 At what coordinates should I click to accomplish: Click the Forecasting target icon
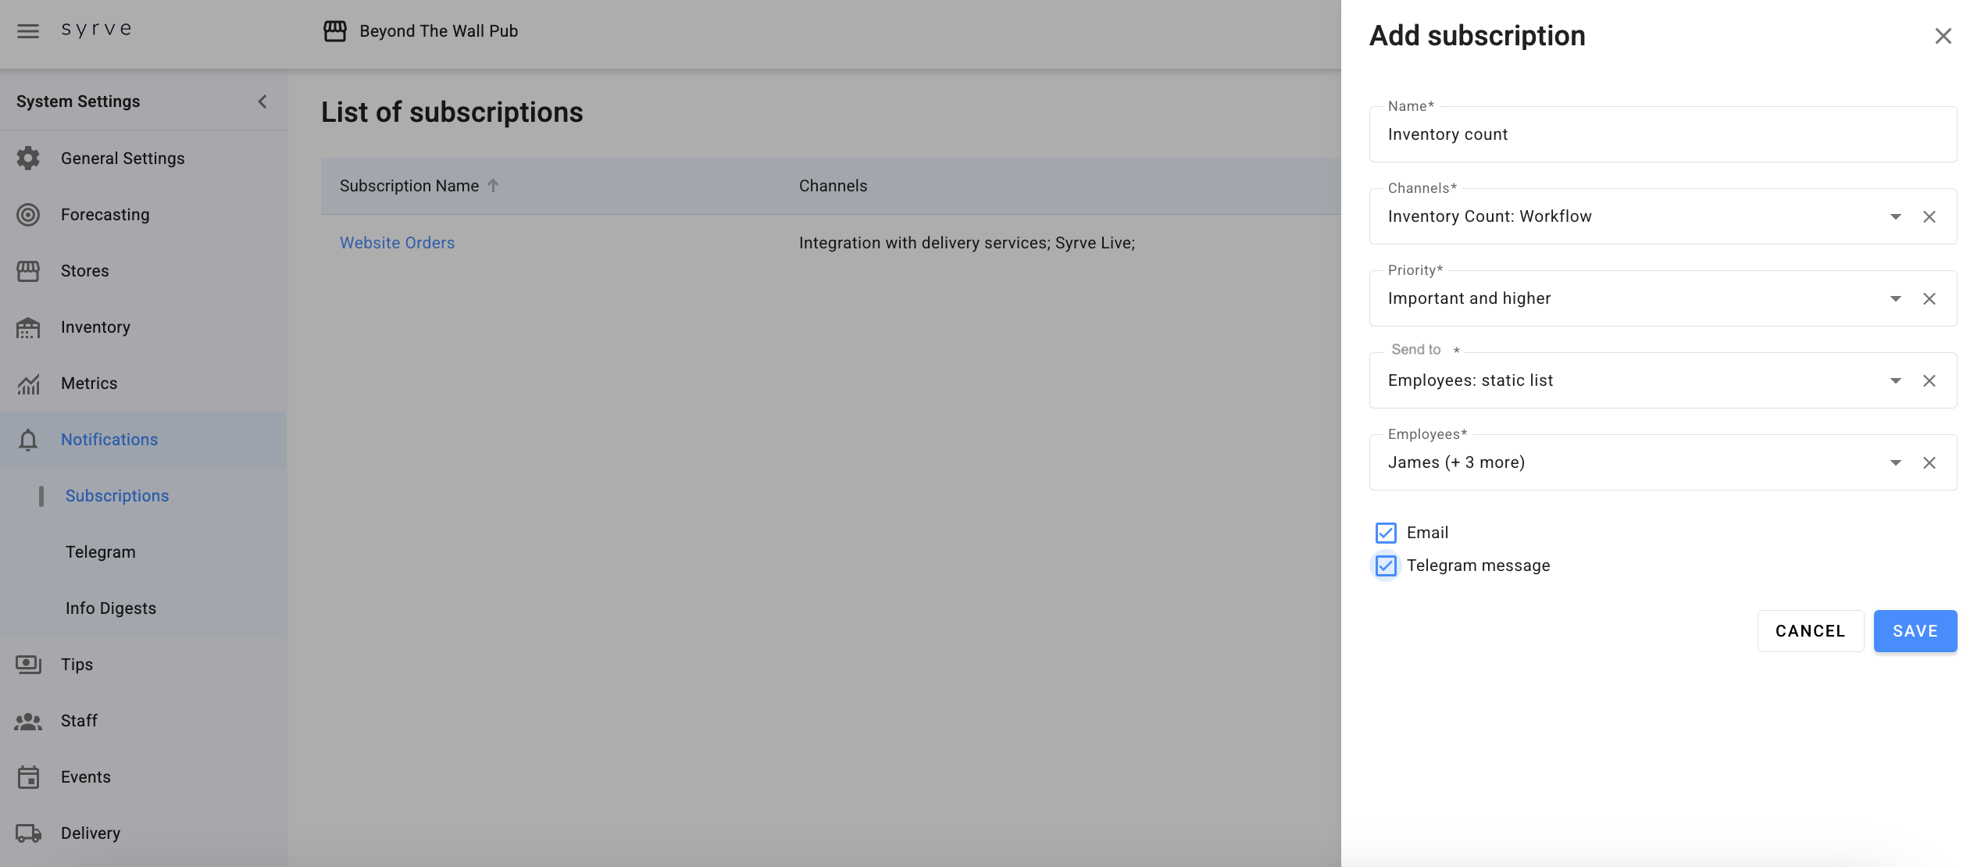(x=28, y=215)
